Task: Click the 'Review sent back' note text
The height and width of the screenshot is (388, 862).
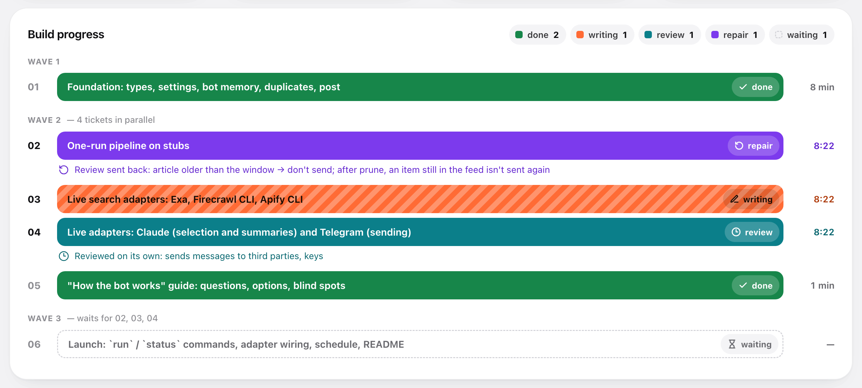Action: tap(312, 170)
